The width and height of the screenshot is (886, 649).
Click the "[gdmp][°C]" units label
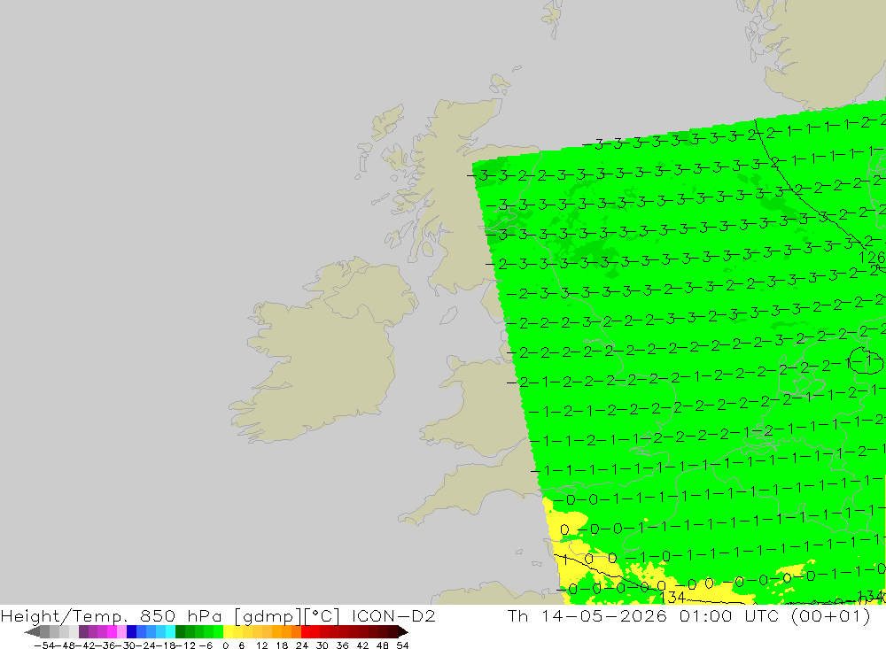(x=287, y=615)
